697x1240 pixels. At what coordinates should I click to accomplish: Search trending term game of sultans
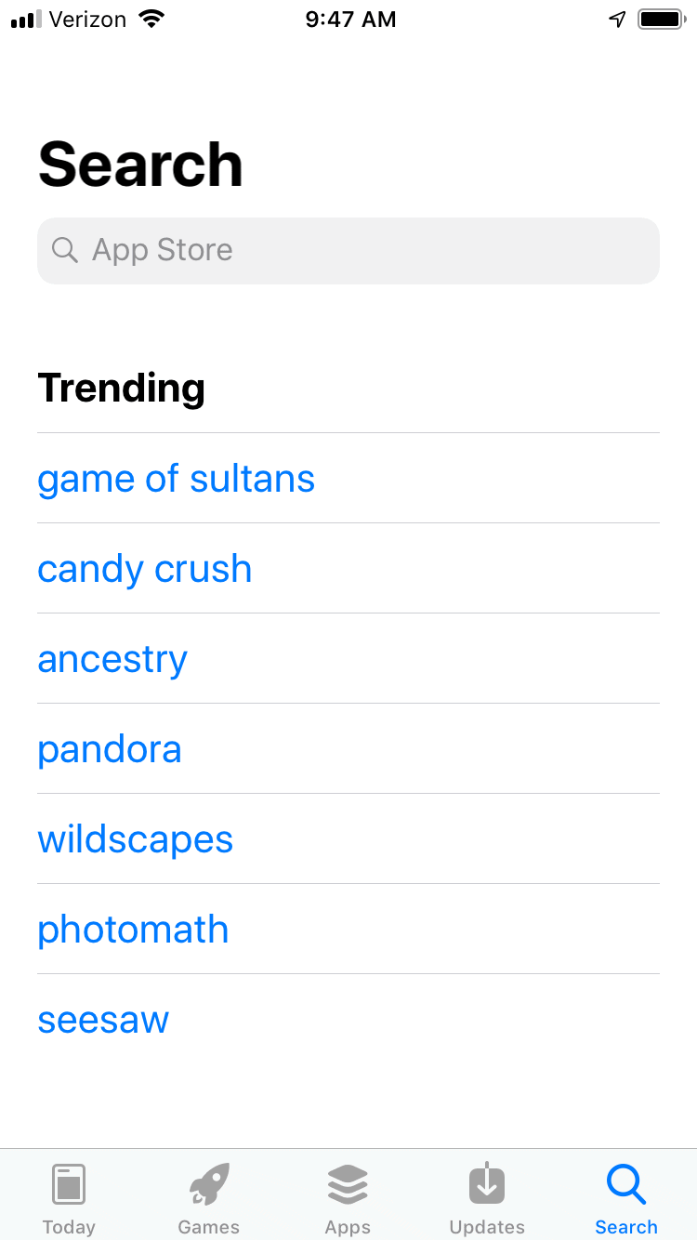coord(177,479)
